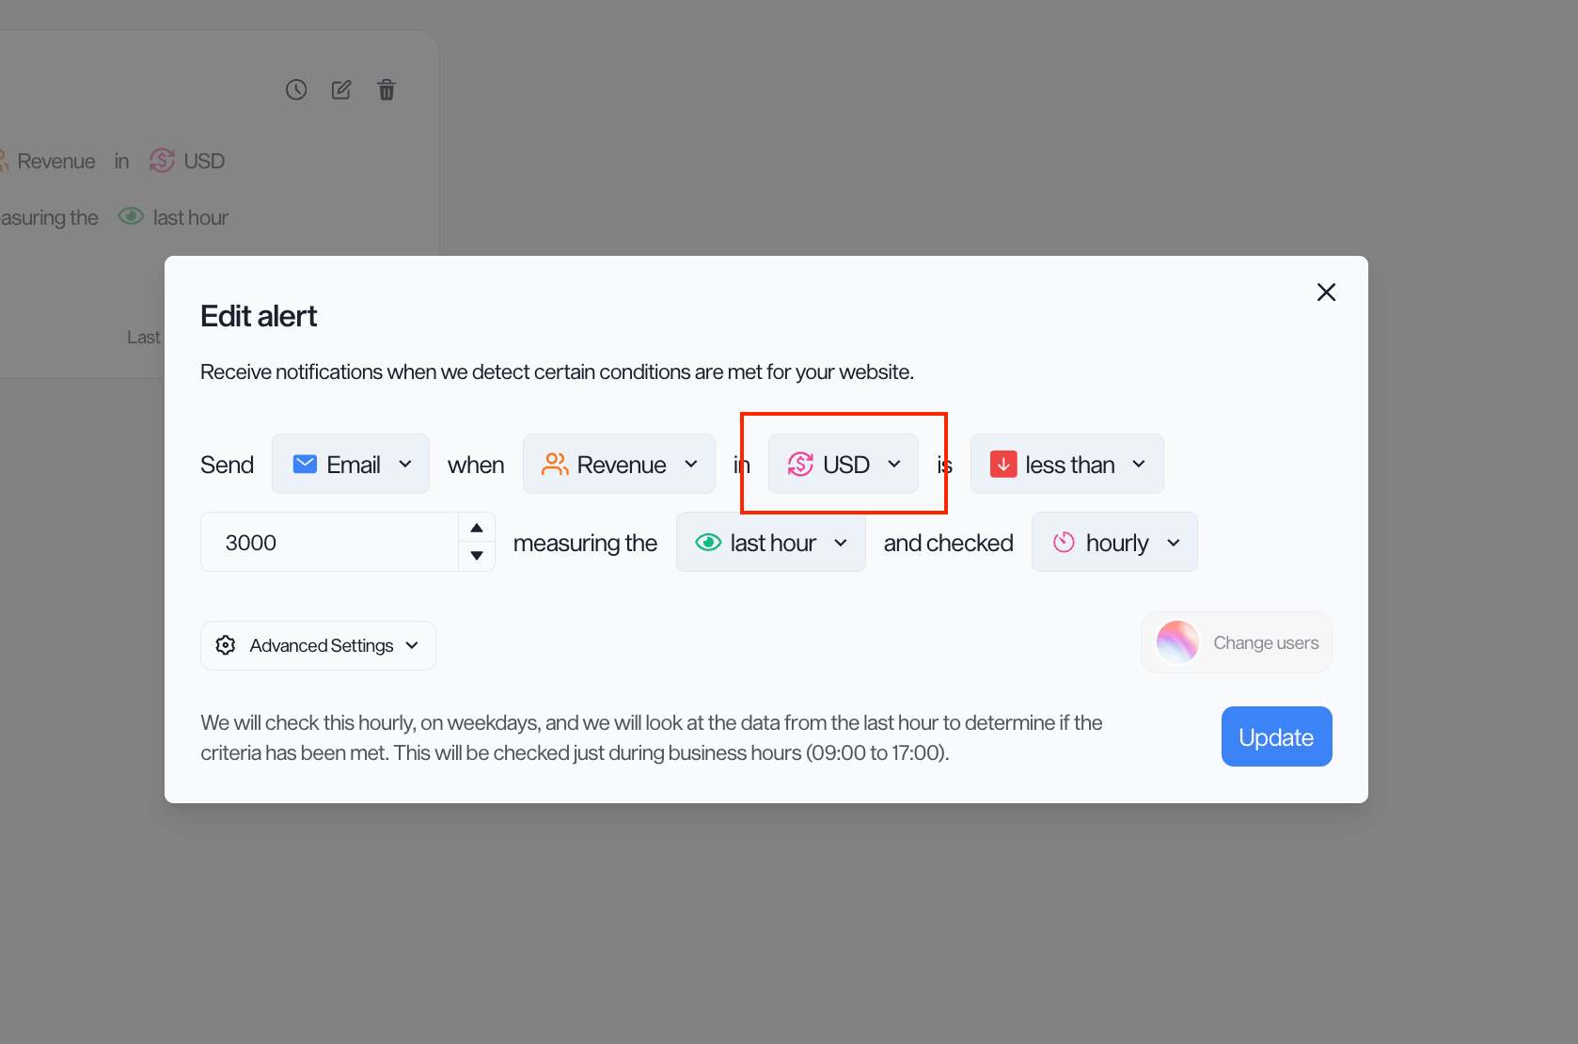Click the green eye icon beside last hour
1578x1044 pixels.
pyautogui.click(x=708, y=542)
